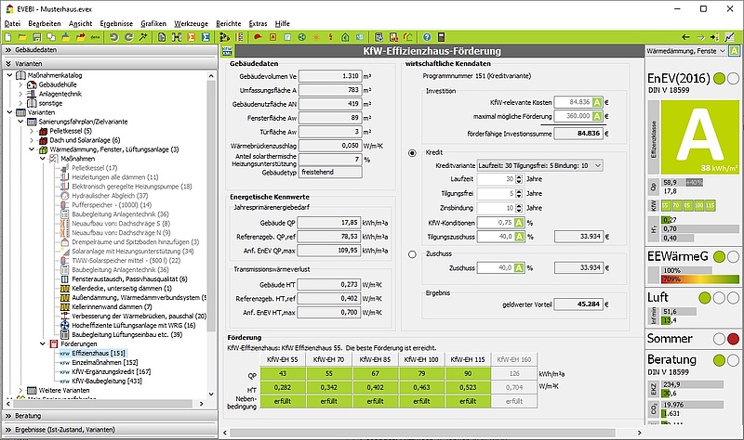Image resolution: width=744 pixels, height=440 pixels.
Task: Select KfW-Baubegleitung [431] tree item
Action: point(107,381)
